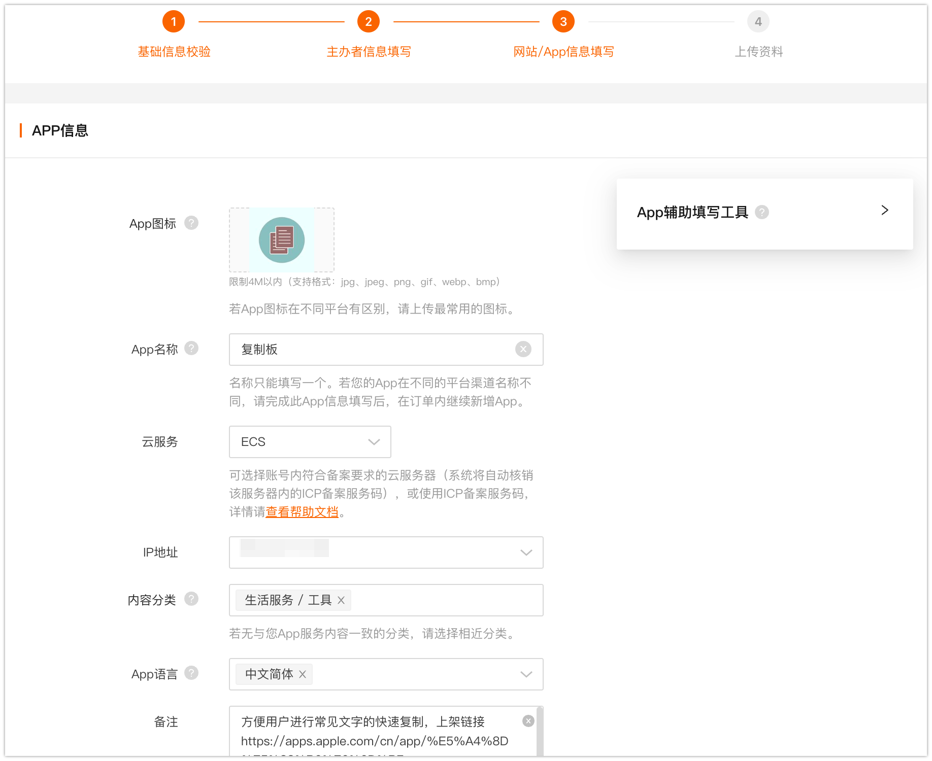Click the App名称 help icon
This screenshot has height=761, width=932.
pyautogui.click(x=191, y=349)
